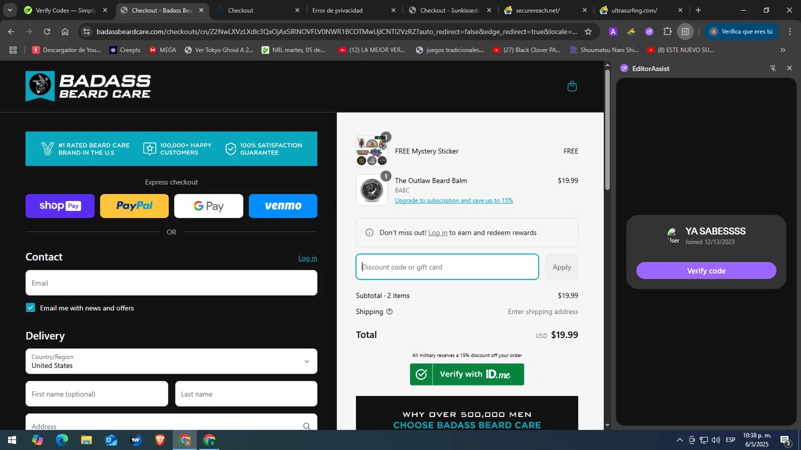Open Copilot from taskbar
The image size is (801, 450).
point(37,440)
